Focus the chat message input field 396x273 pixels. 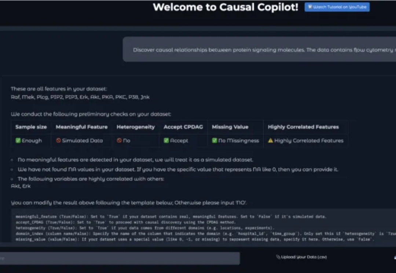click(120, 258)
